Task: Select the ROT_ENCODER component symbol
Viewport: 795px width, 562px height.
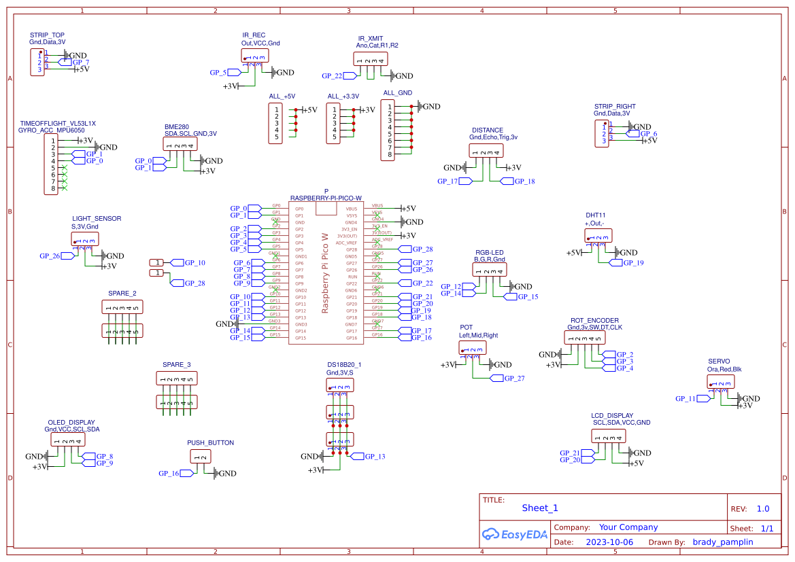Action: (x=584, y=337)
